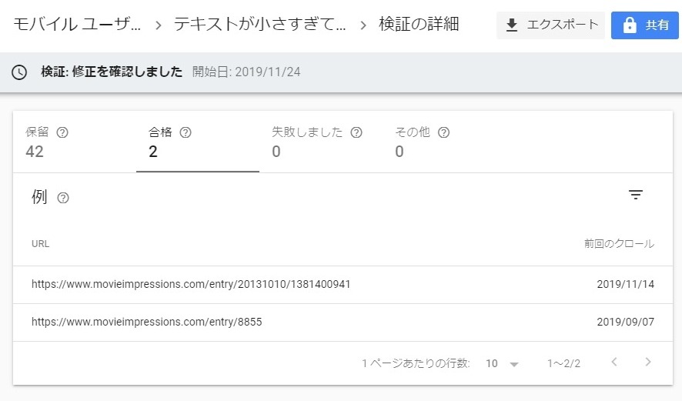Click the 検証: 修正を確認しました status text
This screenshot has height=401, width=682.
coord(112,72)
